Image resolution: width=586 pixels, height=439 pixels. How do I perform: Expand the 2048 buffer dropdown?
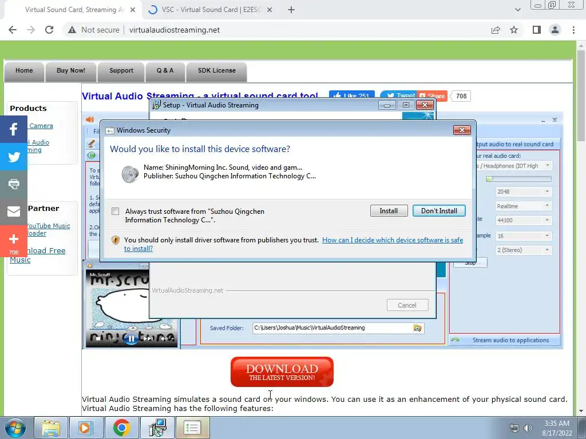pos(524,191)
